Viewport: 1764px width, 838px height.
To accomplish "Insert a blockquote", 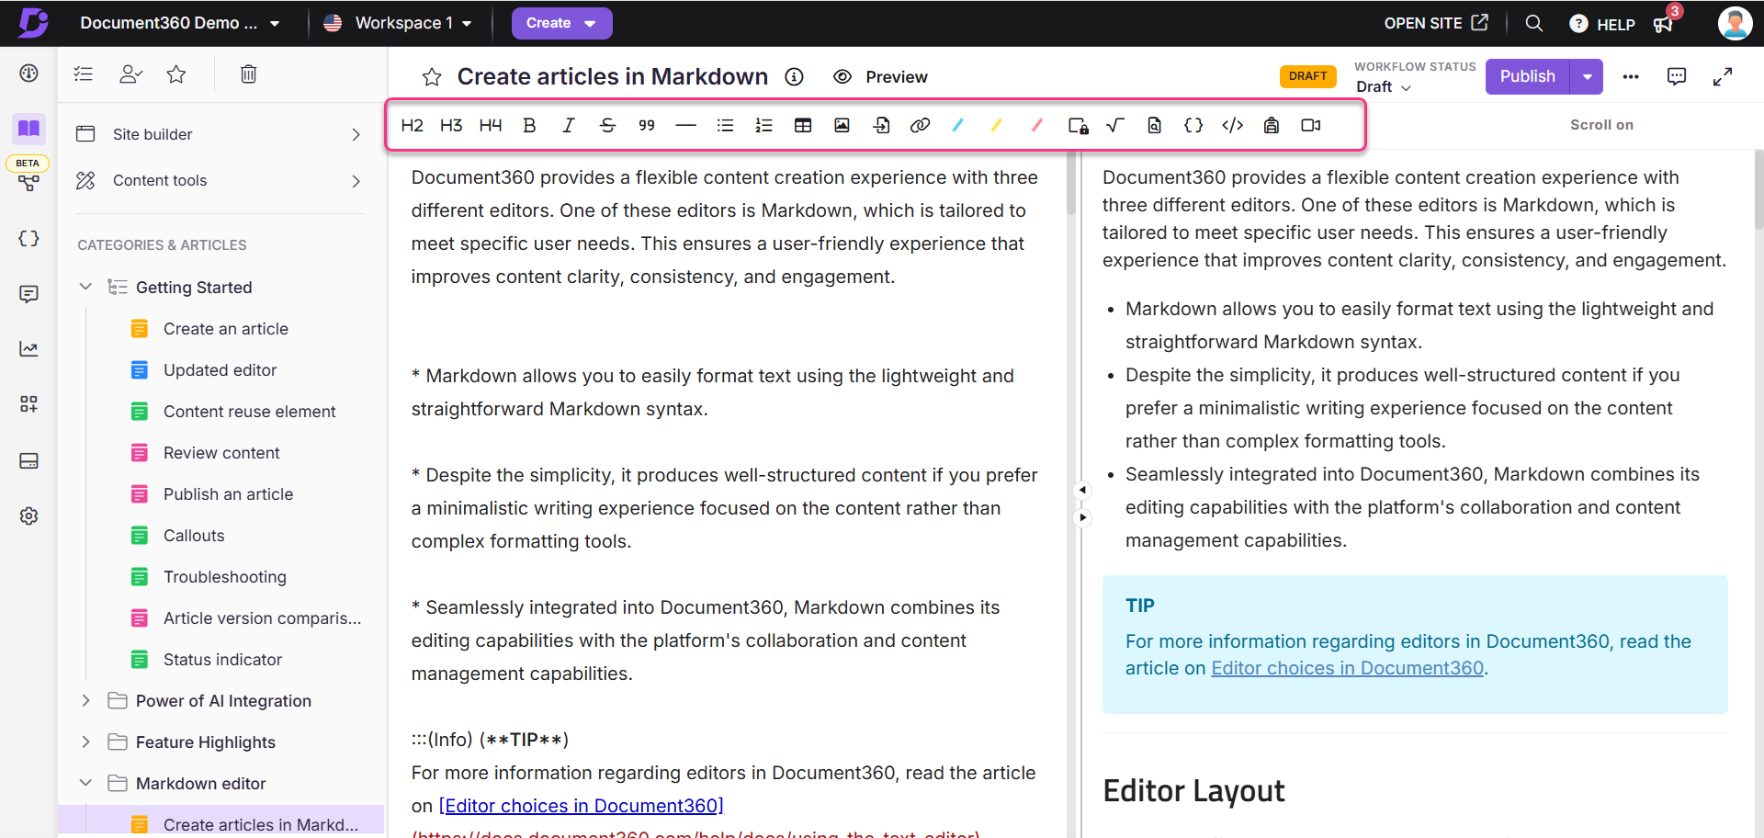I will click(x=647, y=125).
